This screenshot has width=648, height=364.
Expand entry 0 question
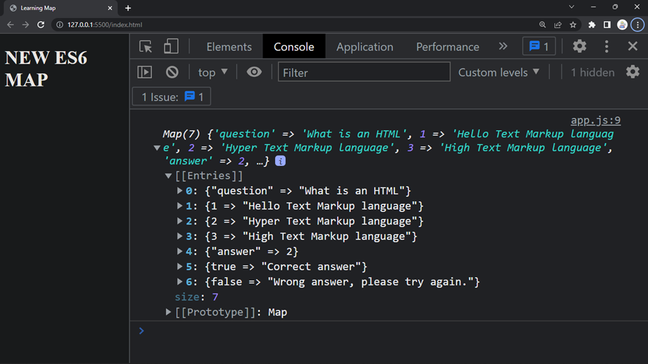[x=179, y=191]
